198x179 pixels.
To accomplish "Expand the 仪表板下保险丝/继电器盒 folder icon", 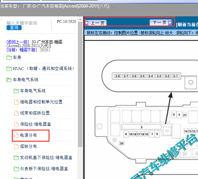I will pos(16,169).
